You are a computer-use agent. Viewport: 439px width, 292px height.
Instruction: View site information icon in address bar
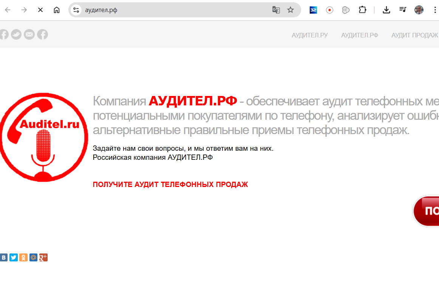click(76, 10)
